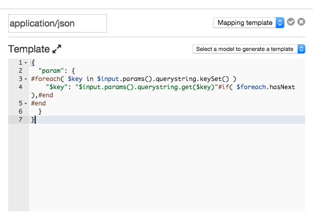
Task: Click the Template heading label
Action: 29,49
